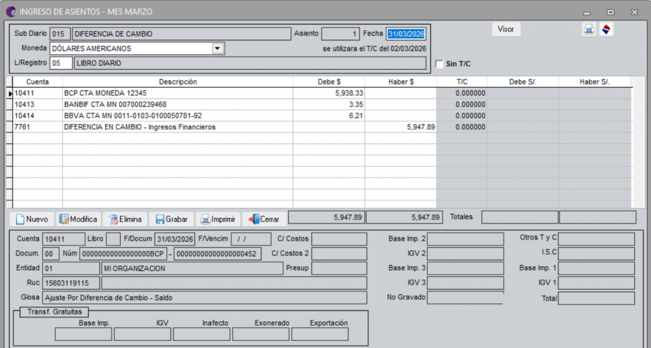The width and height of the screenshot is (651, 348).
Task: Click the C/ Costos field
Action: pyautogui.click(x=339, y=239)
